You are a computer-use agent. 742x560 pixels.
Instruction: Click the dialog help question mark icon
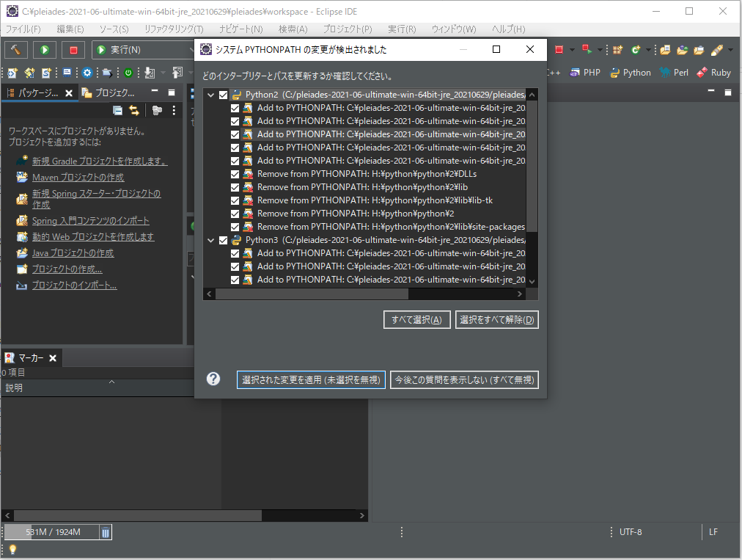tap(213, 379)
